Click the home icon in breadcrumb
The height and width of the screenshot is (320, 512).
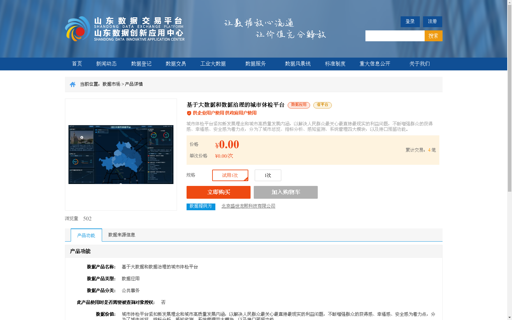point(73,84)
